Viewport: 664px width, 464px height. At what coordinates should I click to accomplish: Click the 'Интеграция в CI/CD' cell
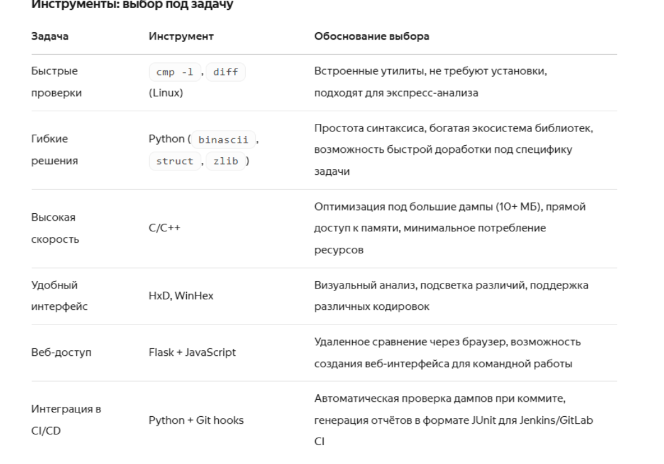pyautogui.click(x=66, y=420)
